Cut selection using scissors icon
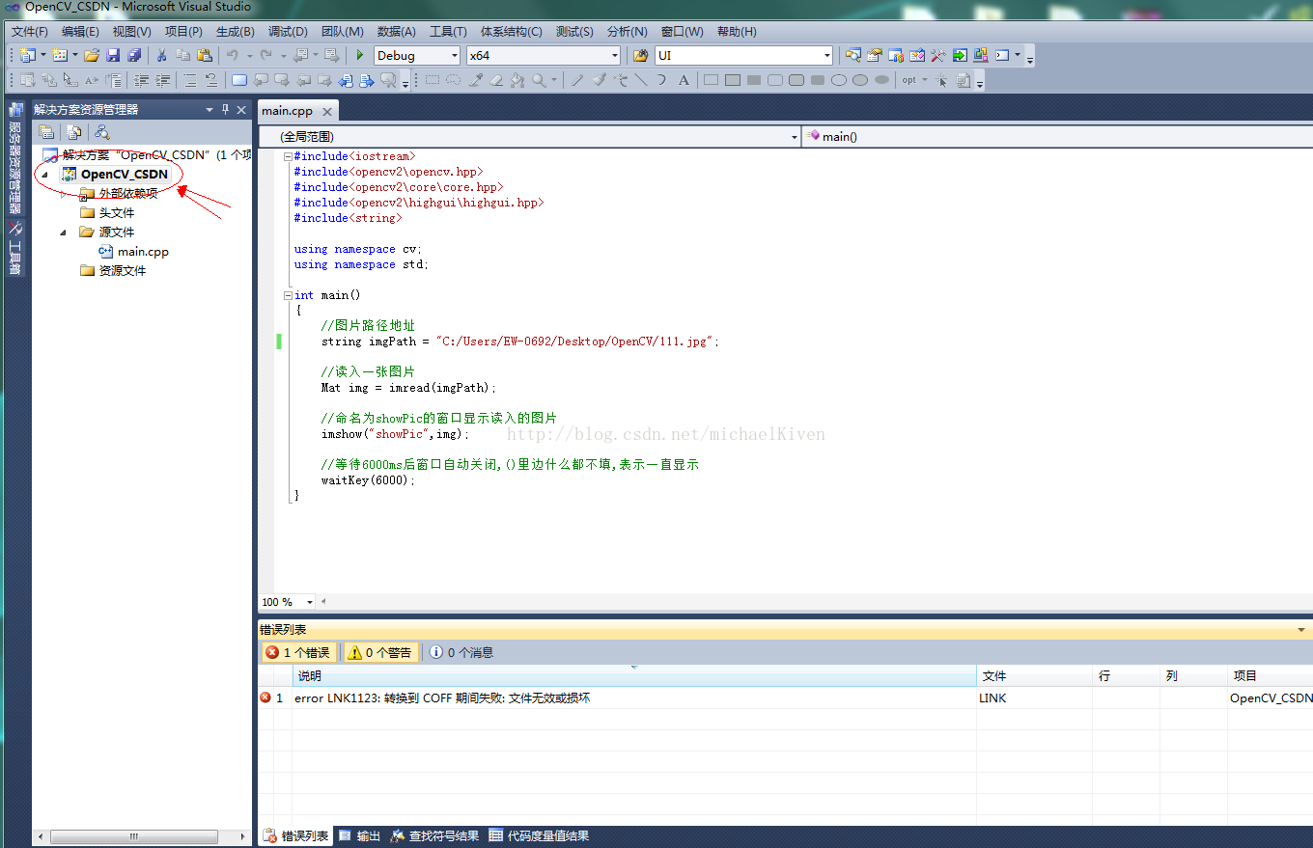Image resolution: width=1313 pixels, height=848 pixels. 161,55
